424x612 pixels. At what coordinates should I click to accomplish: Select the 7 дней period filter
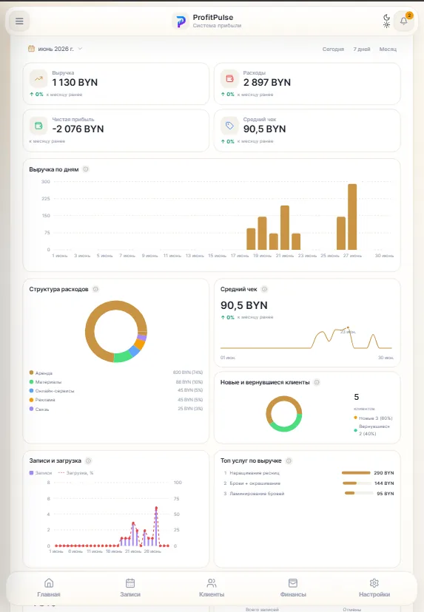point(362,50)
